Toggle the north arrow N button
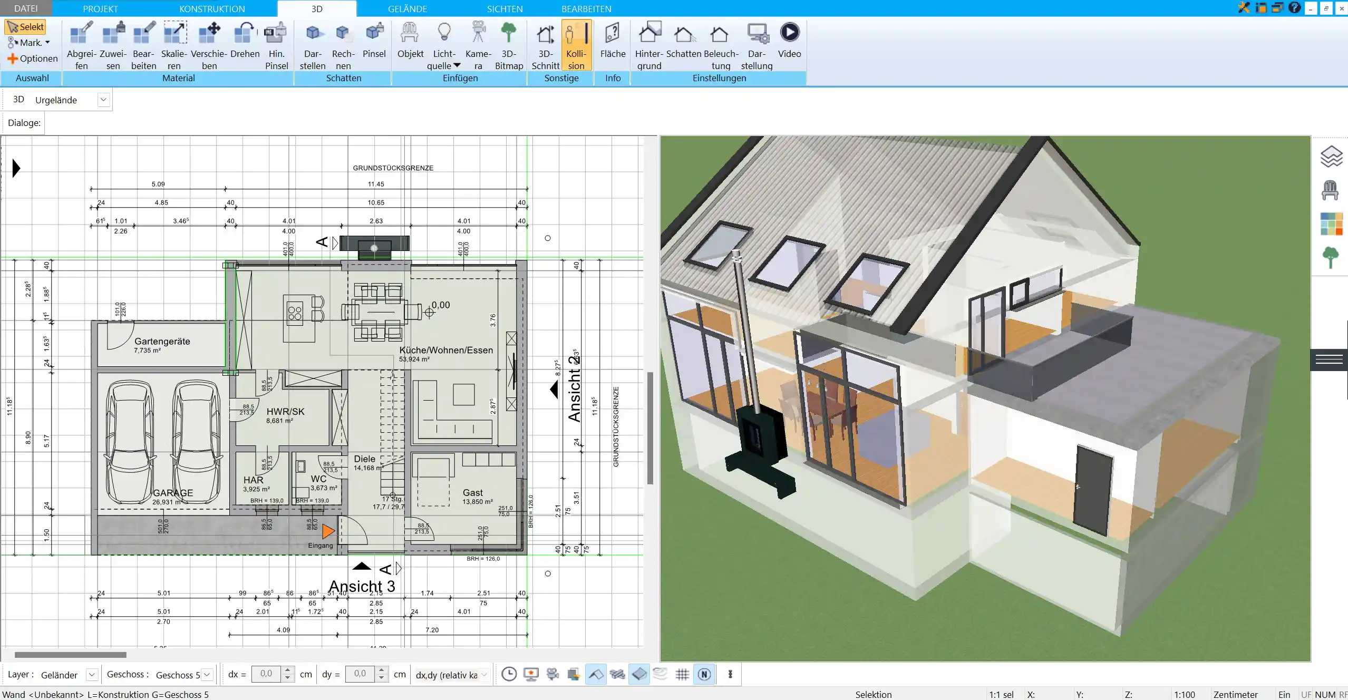The width and height of the screenshot is (1348, 700). (704, 674)
